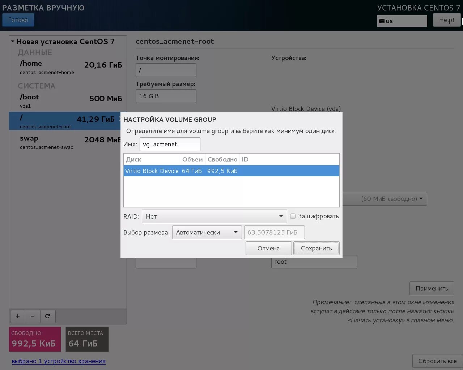Image resolution: width=463 pixels, height=370 pixels.
Task: Click the minus icon to remove partition
Action: pos(33,316)
